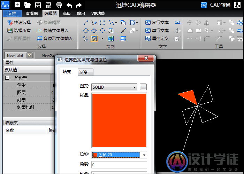The width and height of the screenshot is (244, 174).
Task: Click the 名称 column header in 收藏夹
Action: pyautogui.click(x=25, y=130)
